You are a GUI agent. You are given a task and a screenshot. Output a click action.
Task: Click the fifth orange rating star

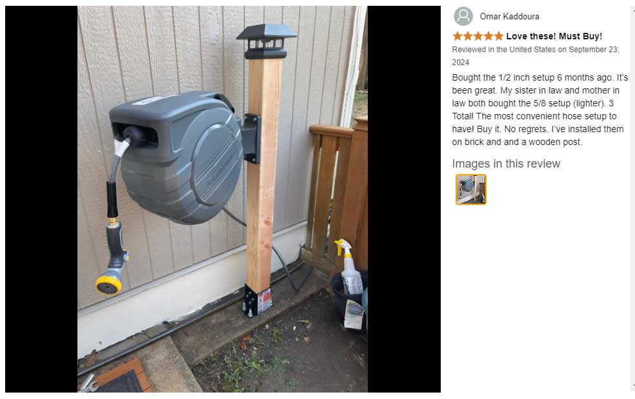(x=499, y=36)
